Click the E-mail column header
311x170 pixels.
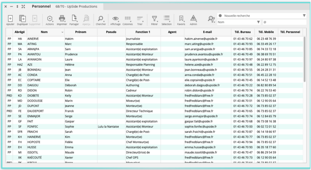(x=207, y=32)
